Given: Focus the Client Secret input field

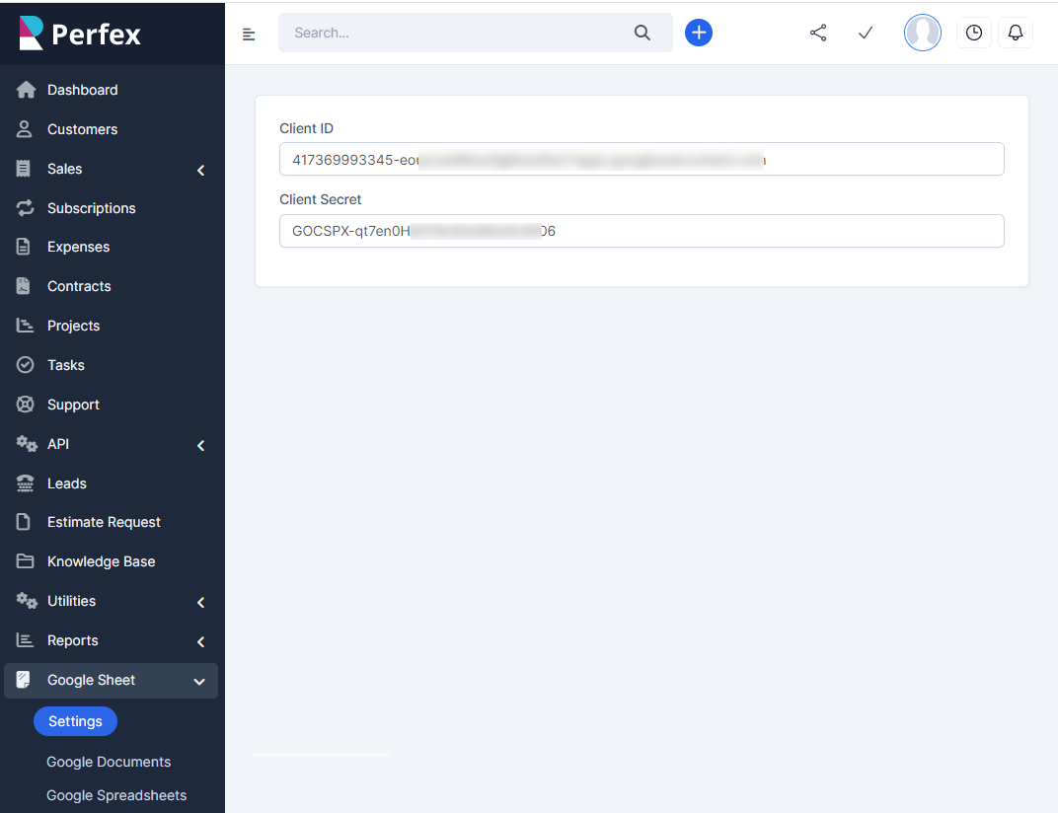Looking at the screenshot, I should [x=642, y=231].
